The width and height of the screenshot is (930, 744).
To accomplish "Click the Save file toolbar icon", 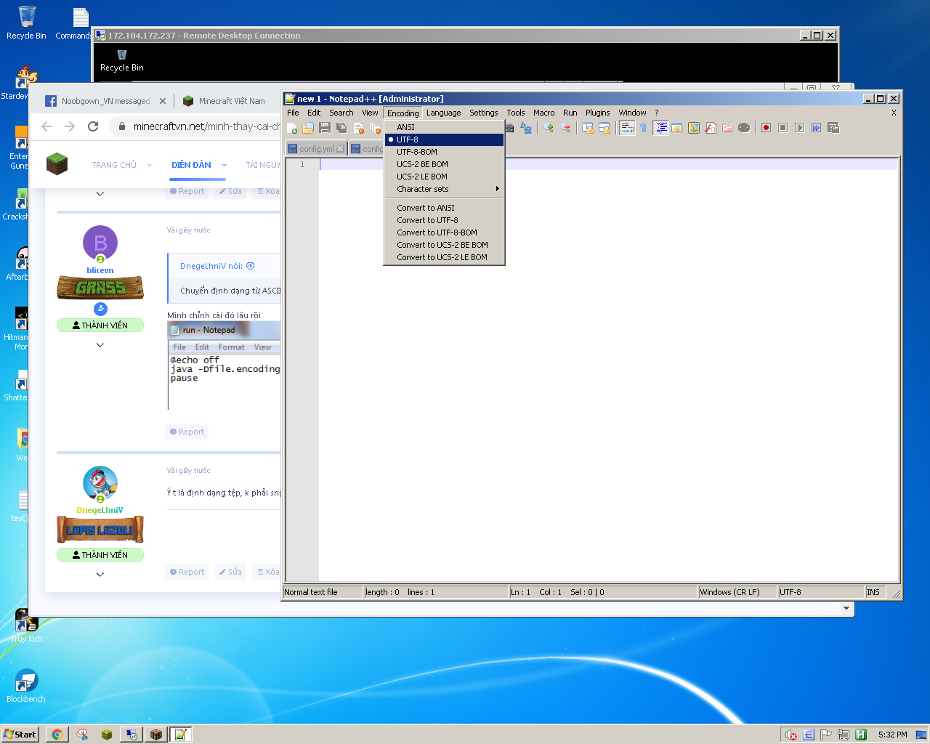I will [325, 128].
